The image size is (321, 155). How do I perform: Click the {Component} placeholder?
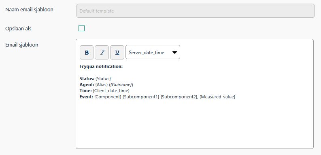(108, 97)
